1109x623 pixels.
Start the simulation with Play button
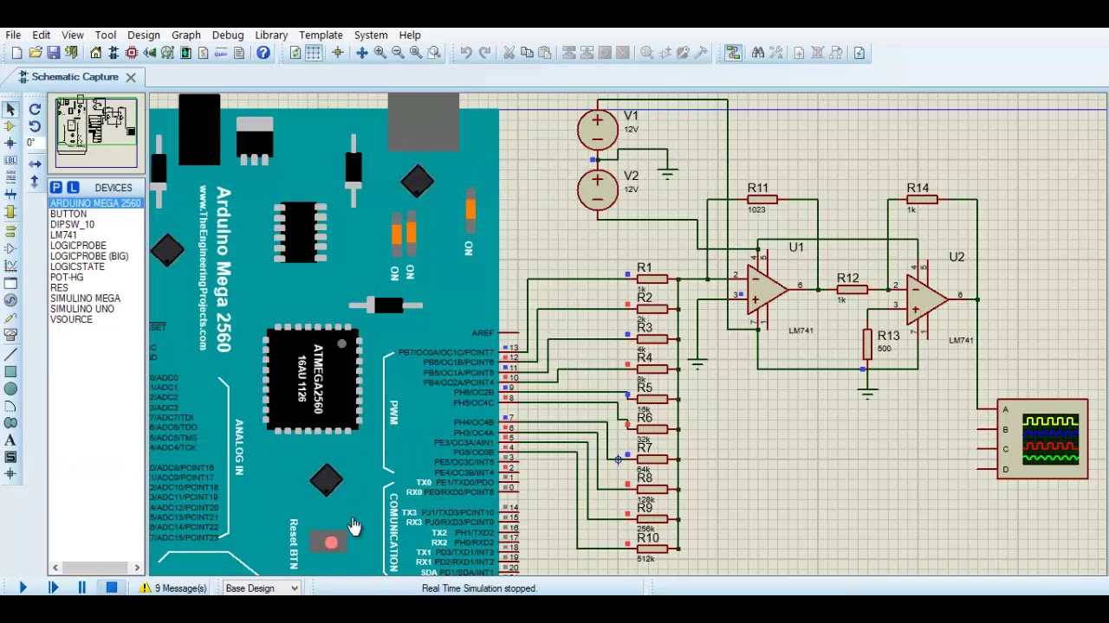coord(23,588)
